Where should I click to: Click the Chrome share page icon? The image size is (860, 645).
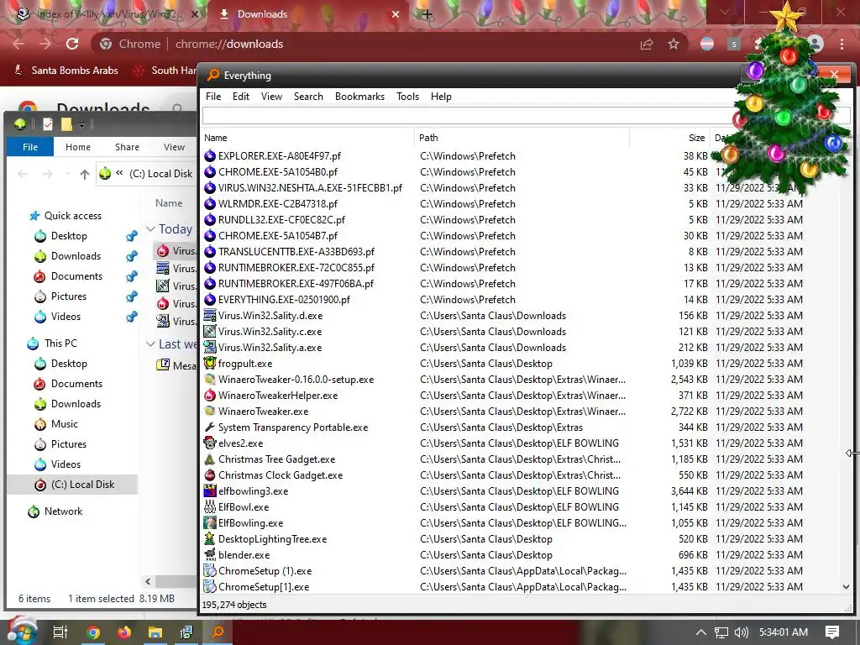coord(647,44)
